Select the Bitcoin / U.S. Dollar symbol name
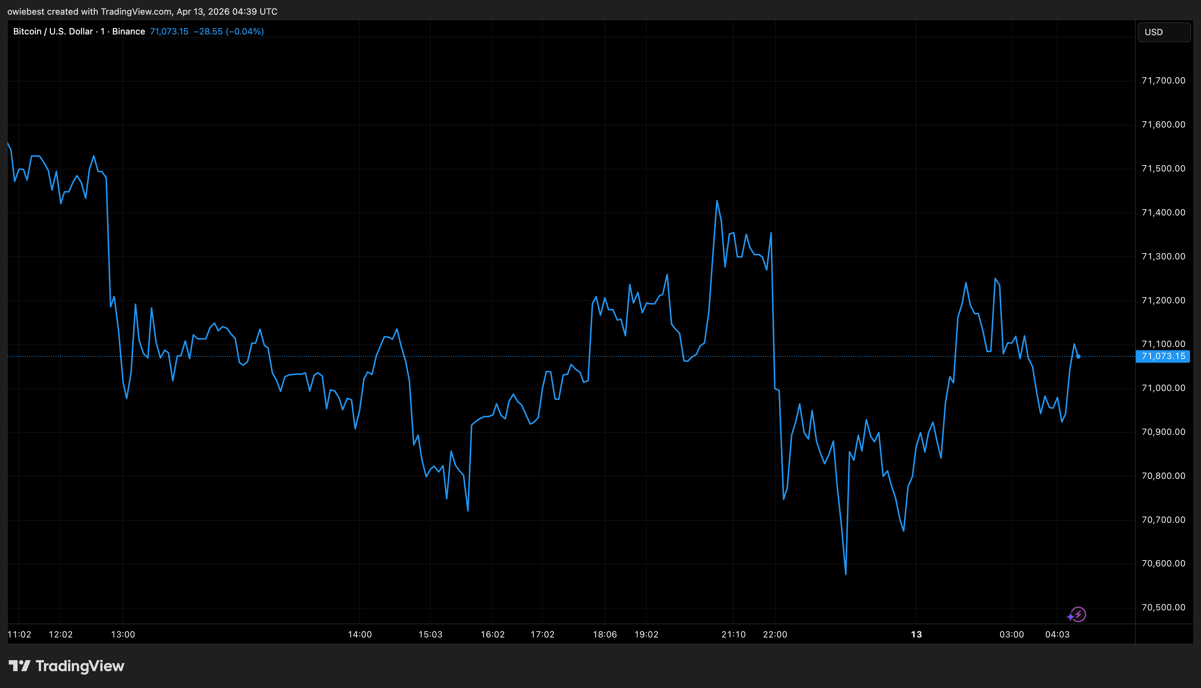 coord(52,31)
